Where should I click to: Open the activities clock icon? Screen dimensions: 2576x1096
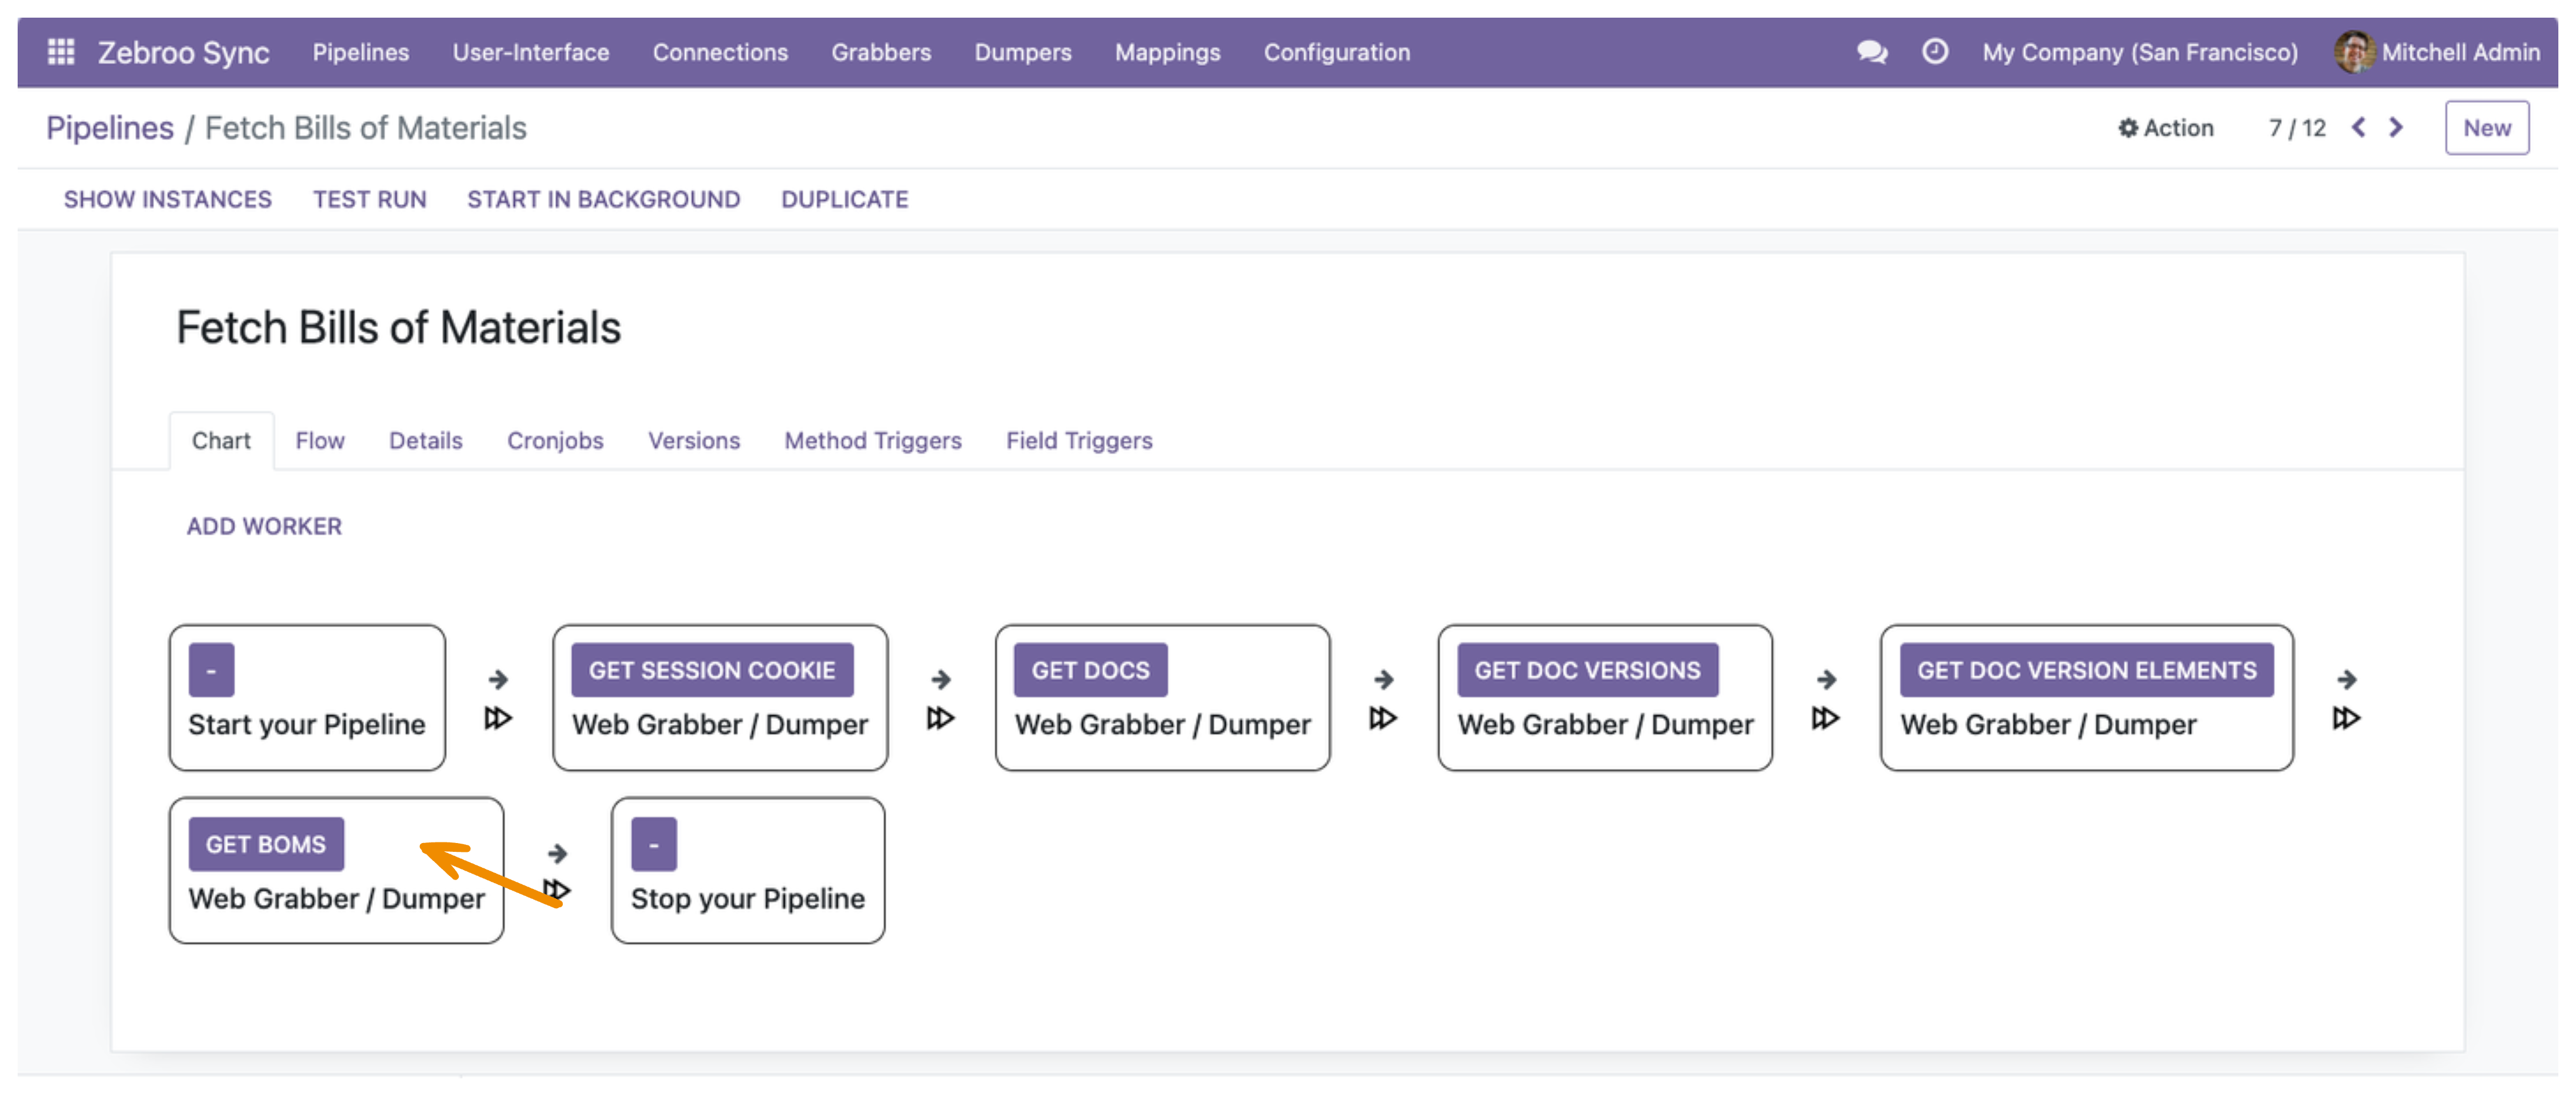pos(1935,51)
